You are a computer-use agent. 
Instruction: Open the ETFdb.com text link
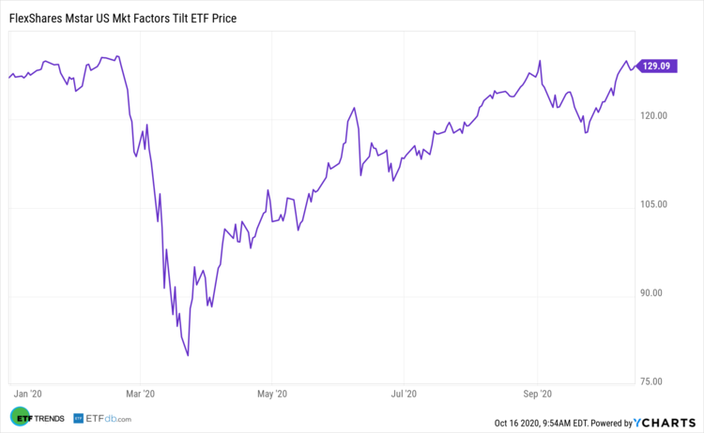click(111, 418)
